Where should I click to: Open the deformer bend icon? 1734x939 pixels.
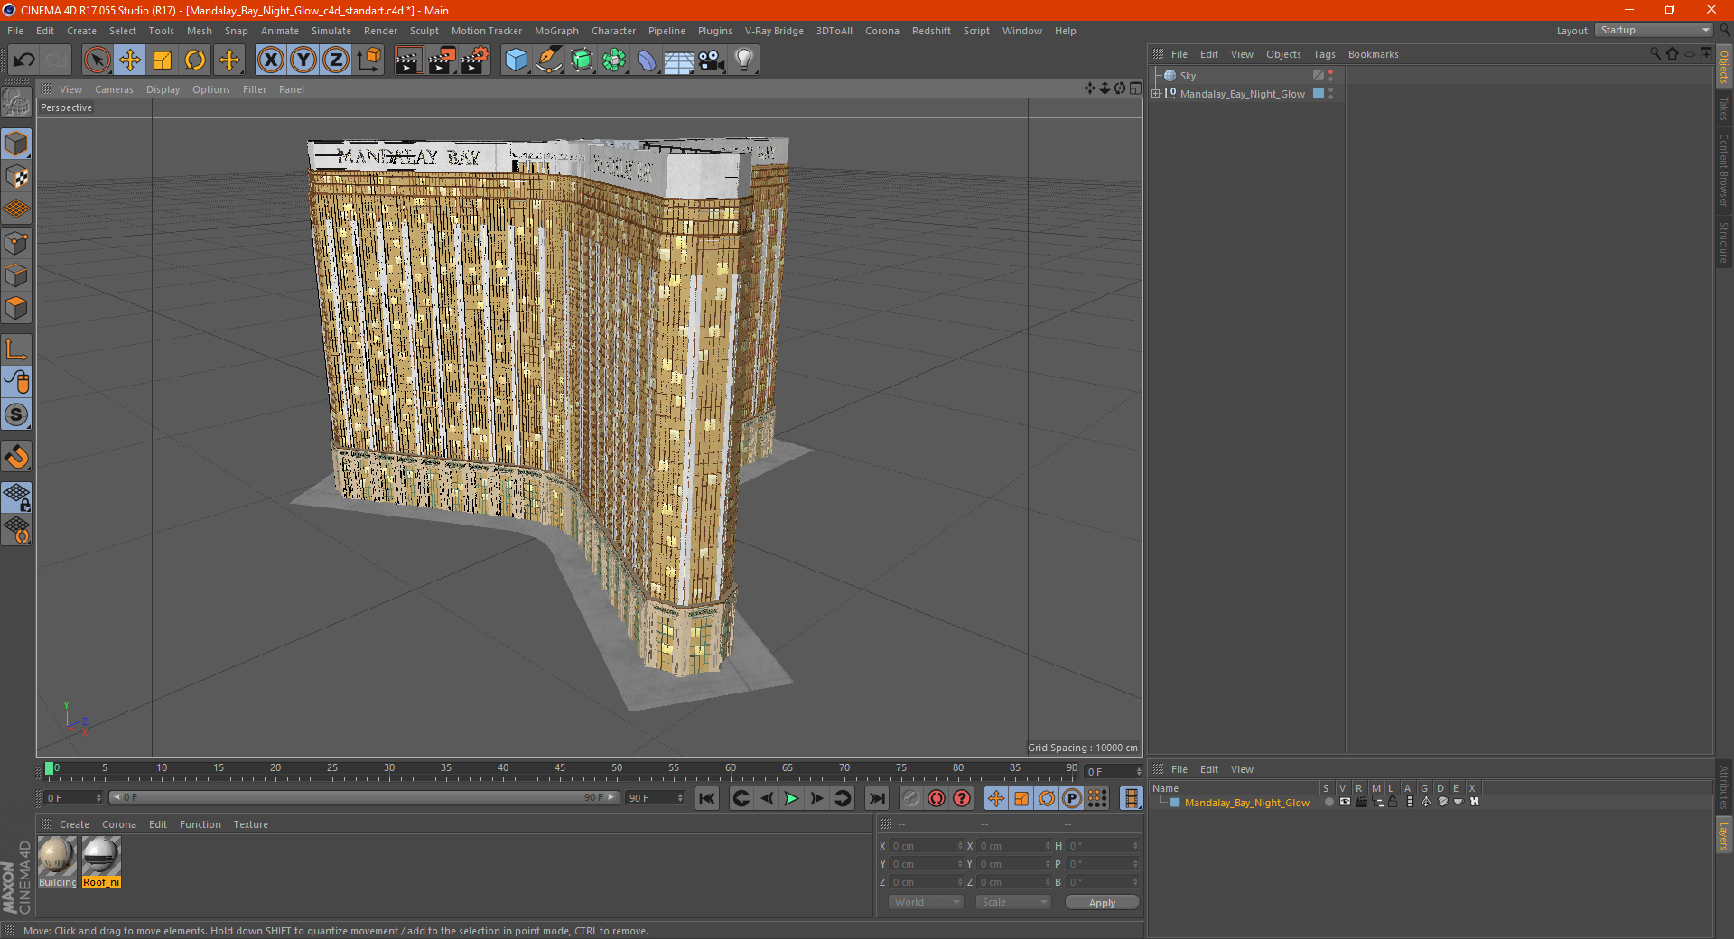647,60
